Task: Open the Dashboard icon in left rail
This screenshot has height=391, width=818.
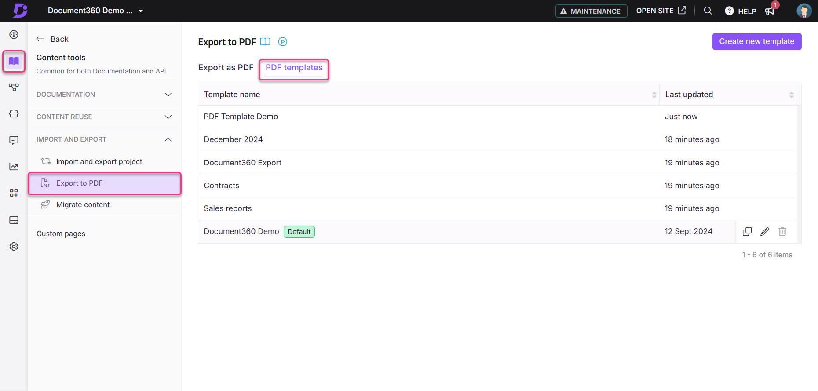Action: coord(14,35)
